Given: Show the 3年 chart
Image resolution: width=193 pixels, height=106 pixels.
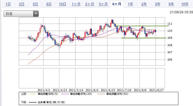Looking at the screenshot, I should point(158,4).
